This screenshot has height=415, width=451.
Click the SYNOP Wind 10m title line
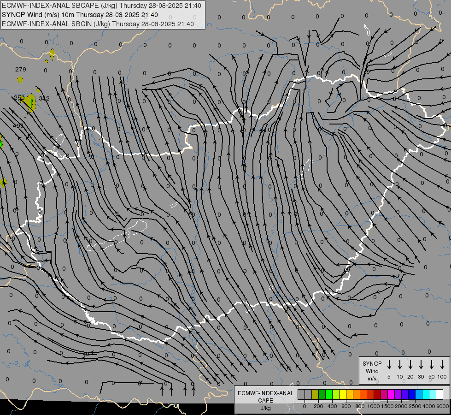point(80,15)
